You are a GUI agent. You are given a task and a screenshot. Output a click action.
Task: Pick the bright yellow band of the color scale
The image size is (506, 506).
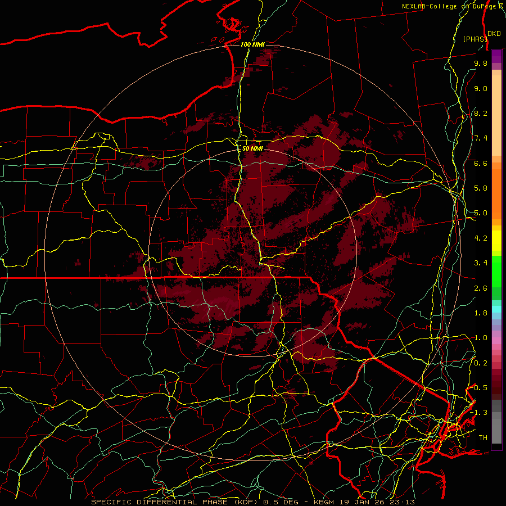click(496, 241)
